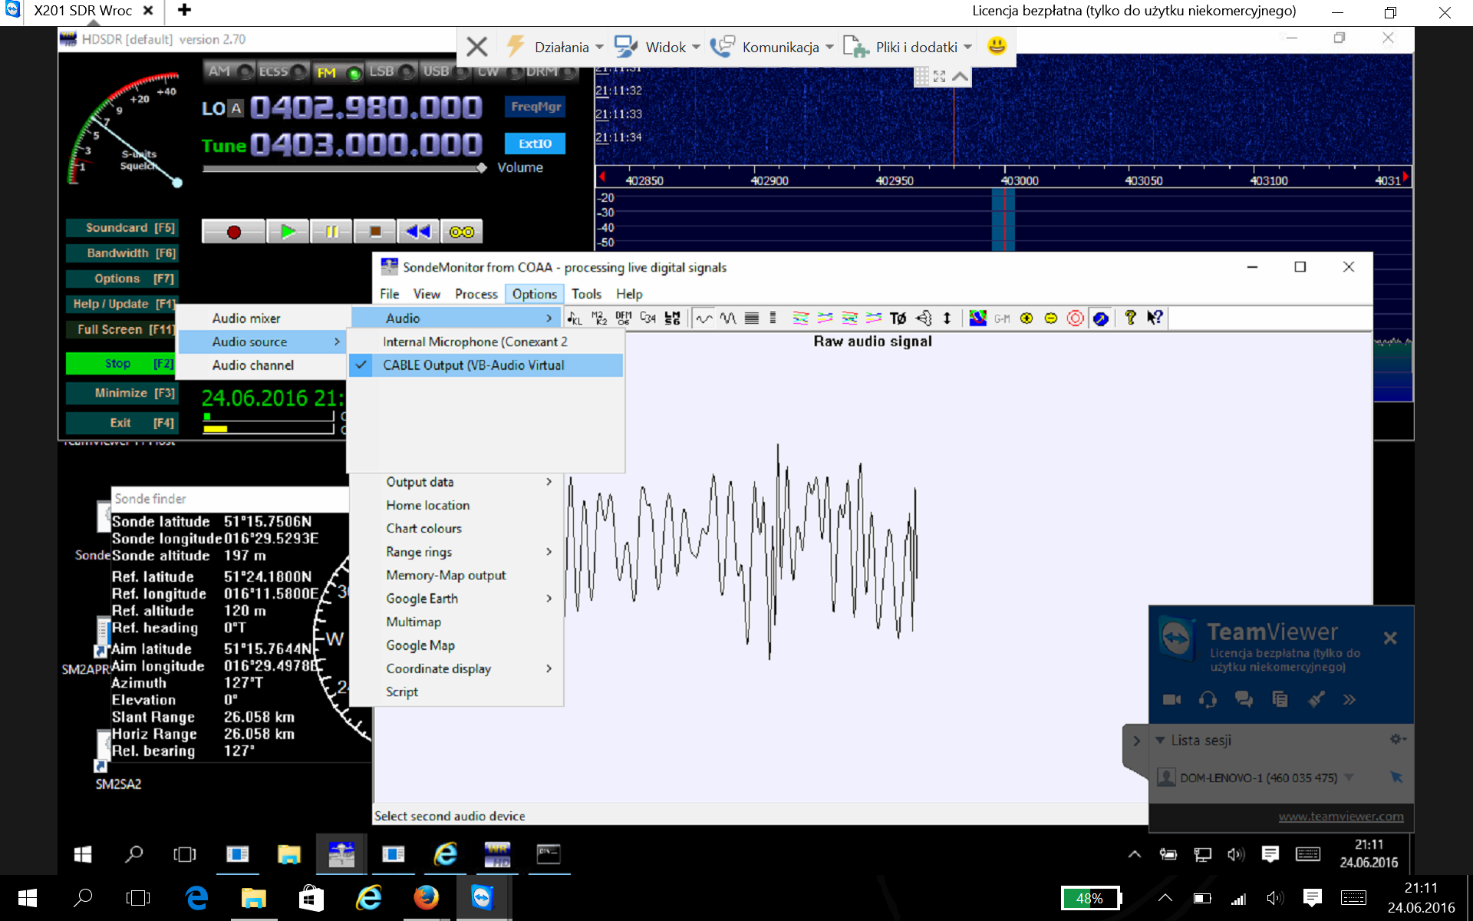Click the filtered audio waveform icon
This screenshot has height=921, width=1473.
point(728,318)
